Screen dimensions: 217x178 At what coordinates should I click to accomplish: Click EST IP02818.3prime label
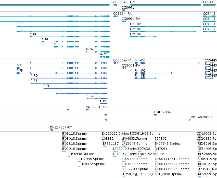[x=74, y=144]
